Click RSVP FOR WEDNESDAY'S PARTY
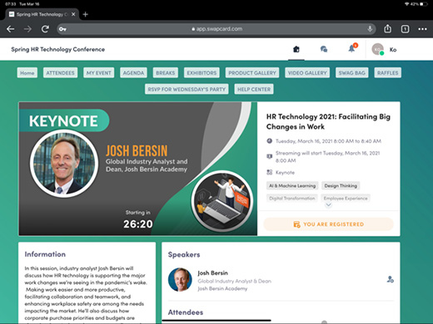 click(x=187, y=89)
